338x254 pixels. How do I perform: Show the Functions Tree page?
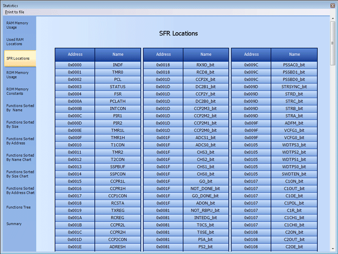pyautogui.click(x=20, y=207)
